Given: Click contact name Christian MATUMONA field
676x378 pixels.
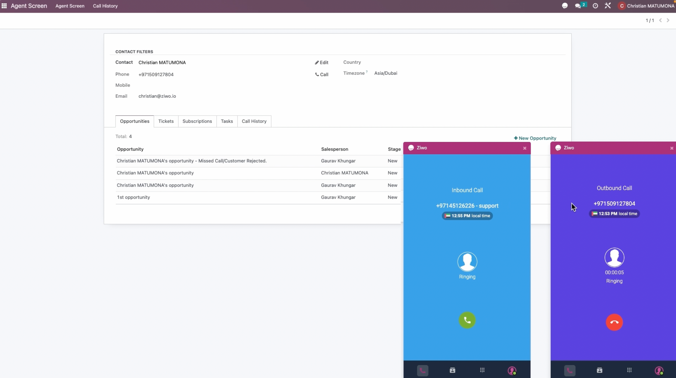Looking at the screenshot, I should [162, 62].
